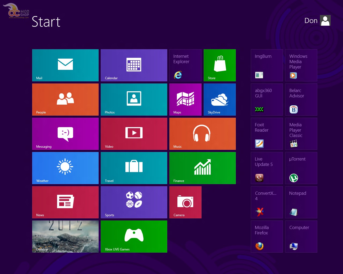Launch Belarc Advisor tile
The image size is (343, 274).
tap(301, 100)
